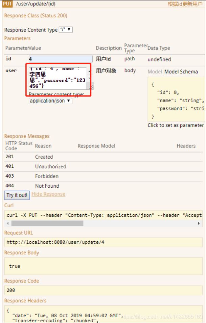Screen dimensions: 206x323
Task: Click the Response Class (Status 200) heading
Action: (x=36, y=16)
